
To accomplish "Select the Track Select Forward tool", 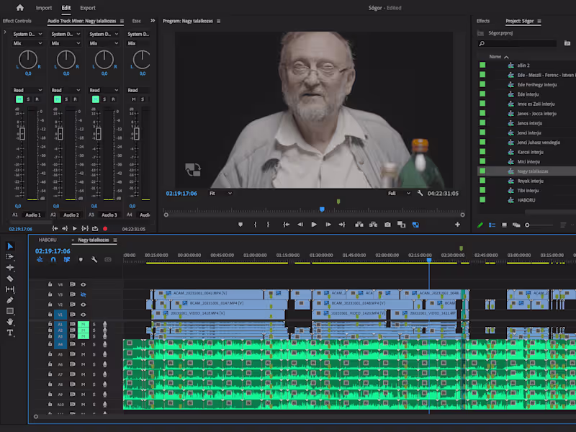I will coord(10,257).
